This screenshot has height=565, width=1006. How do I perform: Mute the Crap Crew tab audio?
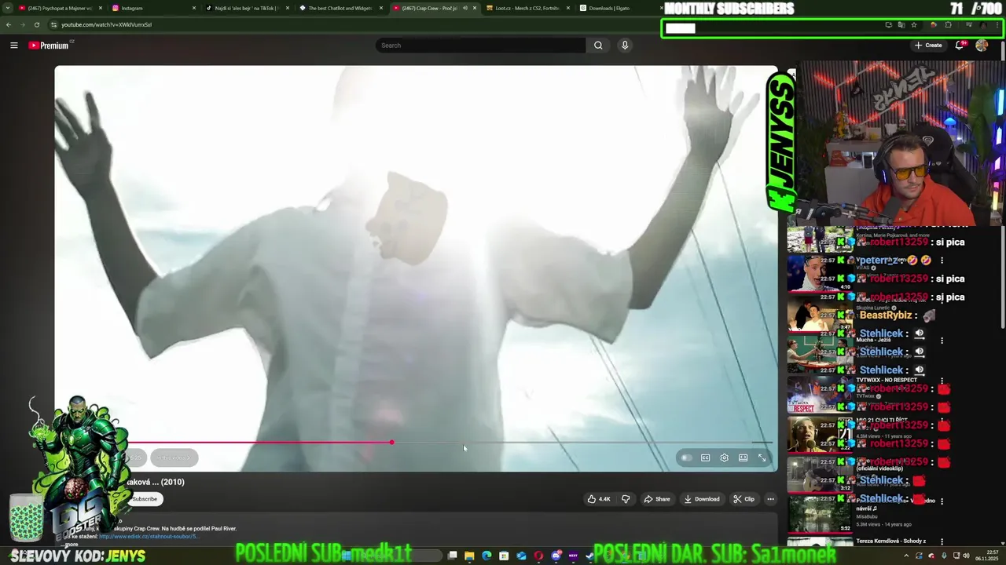point(464,8)
